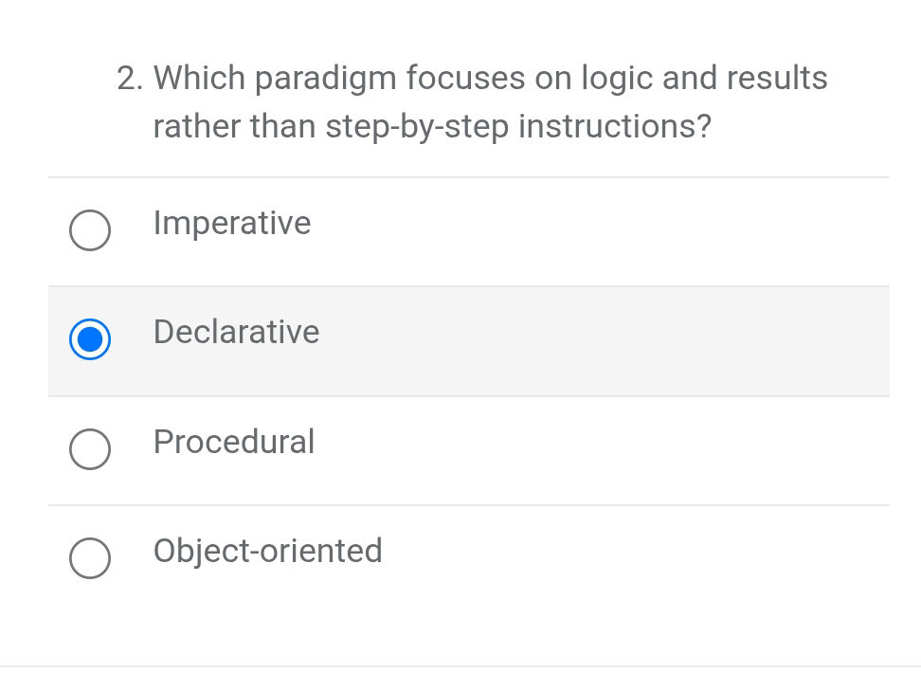Click the Object-oriented answer label text

point(267,552)
